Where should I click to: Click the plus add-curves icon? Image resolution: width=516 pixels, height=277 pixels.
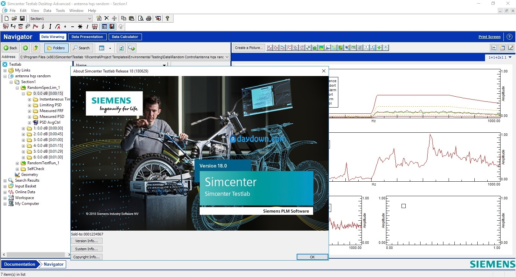tap(65, 27)
